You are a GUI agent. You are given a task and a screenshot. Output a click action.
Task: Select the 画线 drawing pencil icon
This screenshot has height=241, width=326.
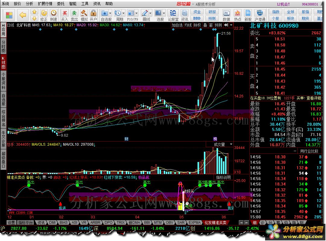(144, 13)
